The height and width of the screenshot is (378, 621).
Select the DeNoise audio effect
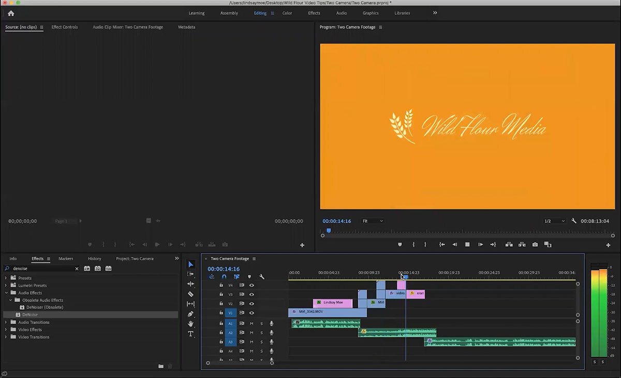click(x=29, y=314)
